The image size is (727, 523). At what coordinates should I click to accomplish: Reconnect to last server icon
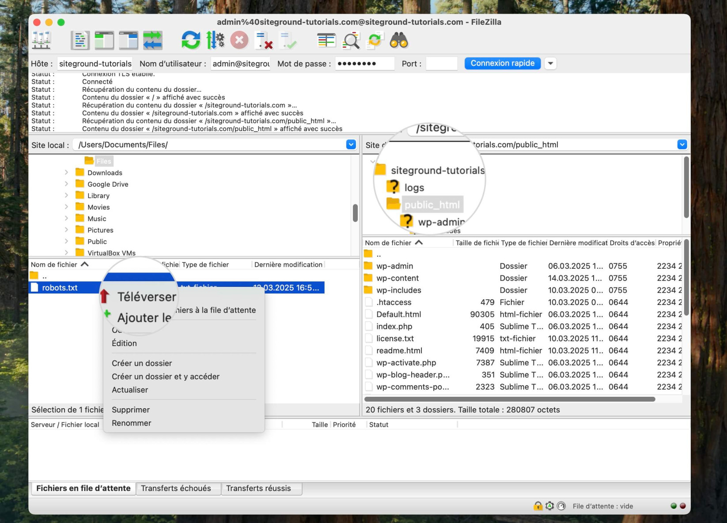288,41
